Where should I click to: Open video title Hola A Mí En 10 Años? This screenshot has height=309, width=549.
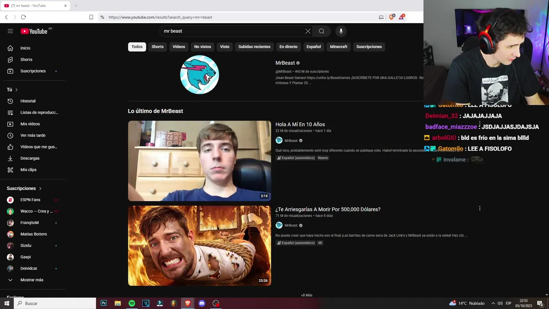[x=300, y=124]
